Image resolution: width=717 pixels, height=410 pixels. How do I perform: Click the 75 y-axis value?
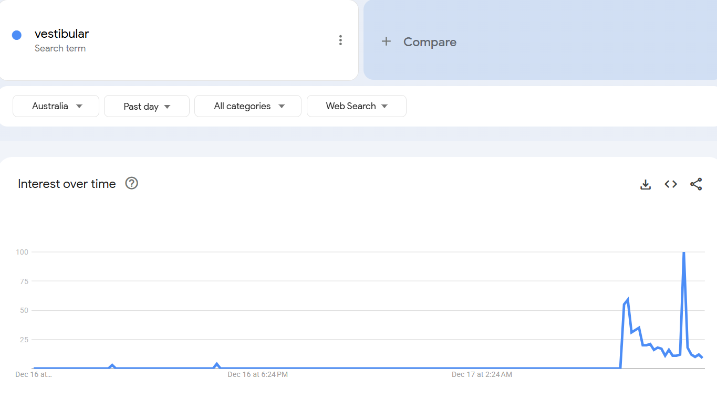(x=24, y=281)
